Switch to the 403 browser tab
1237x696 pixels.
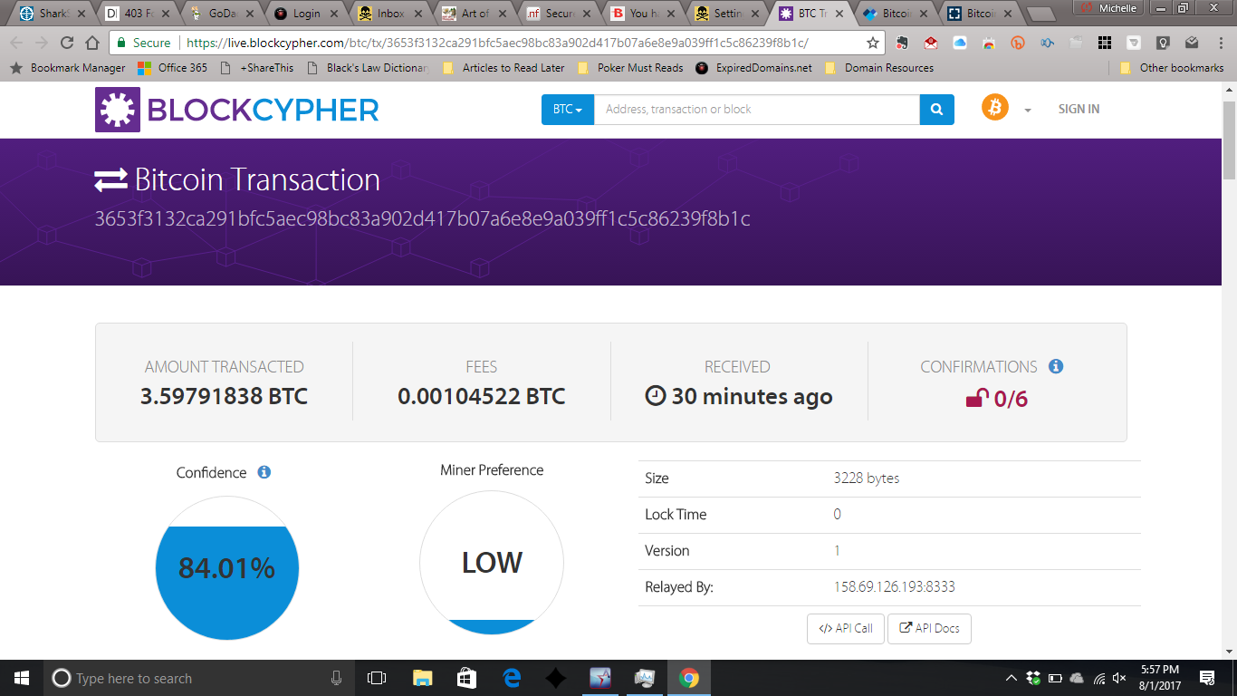(135, 14)
